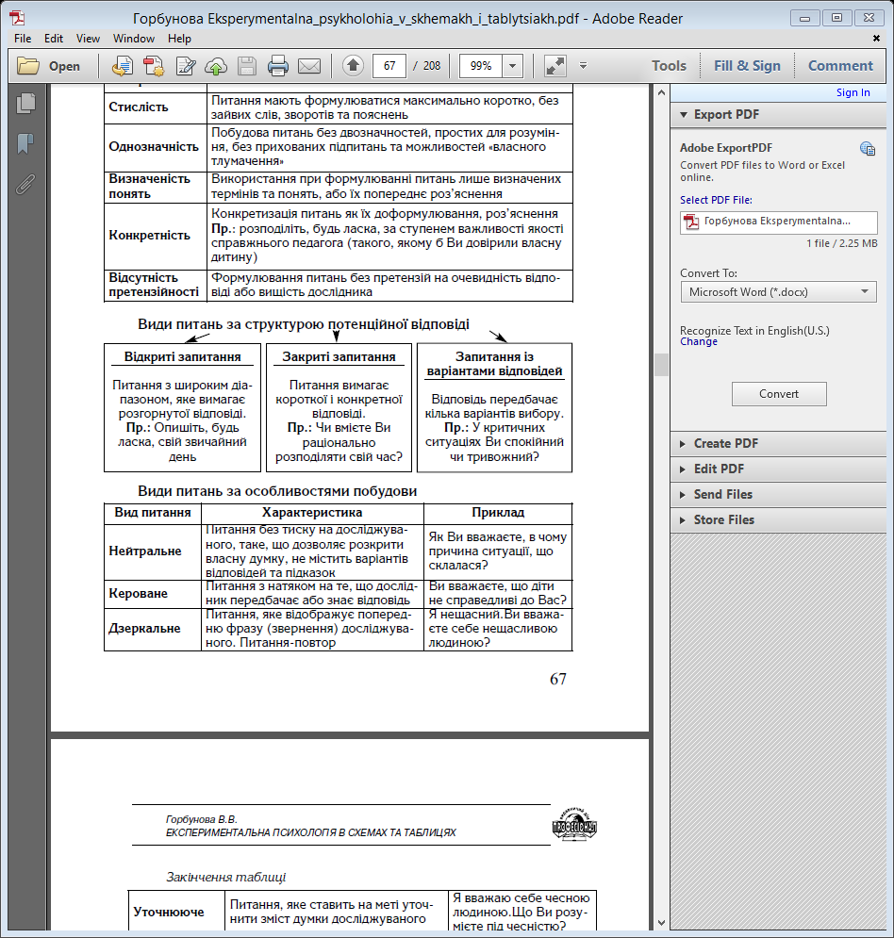Image resolution: width=894 pixels, height=938 pixels.
Task: Click the print icon in toolbar
Action: coord(277,66)
